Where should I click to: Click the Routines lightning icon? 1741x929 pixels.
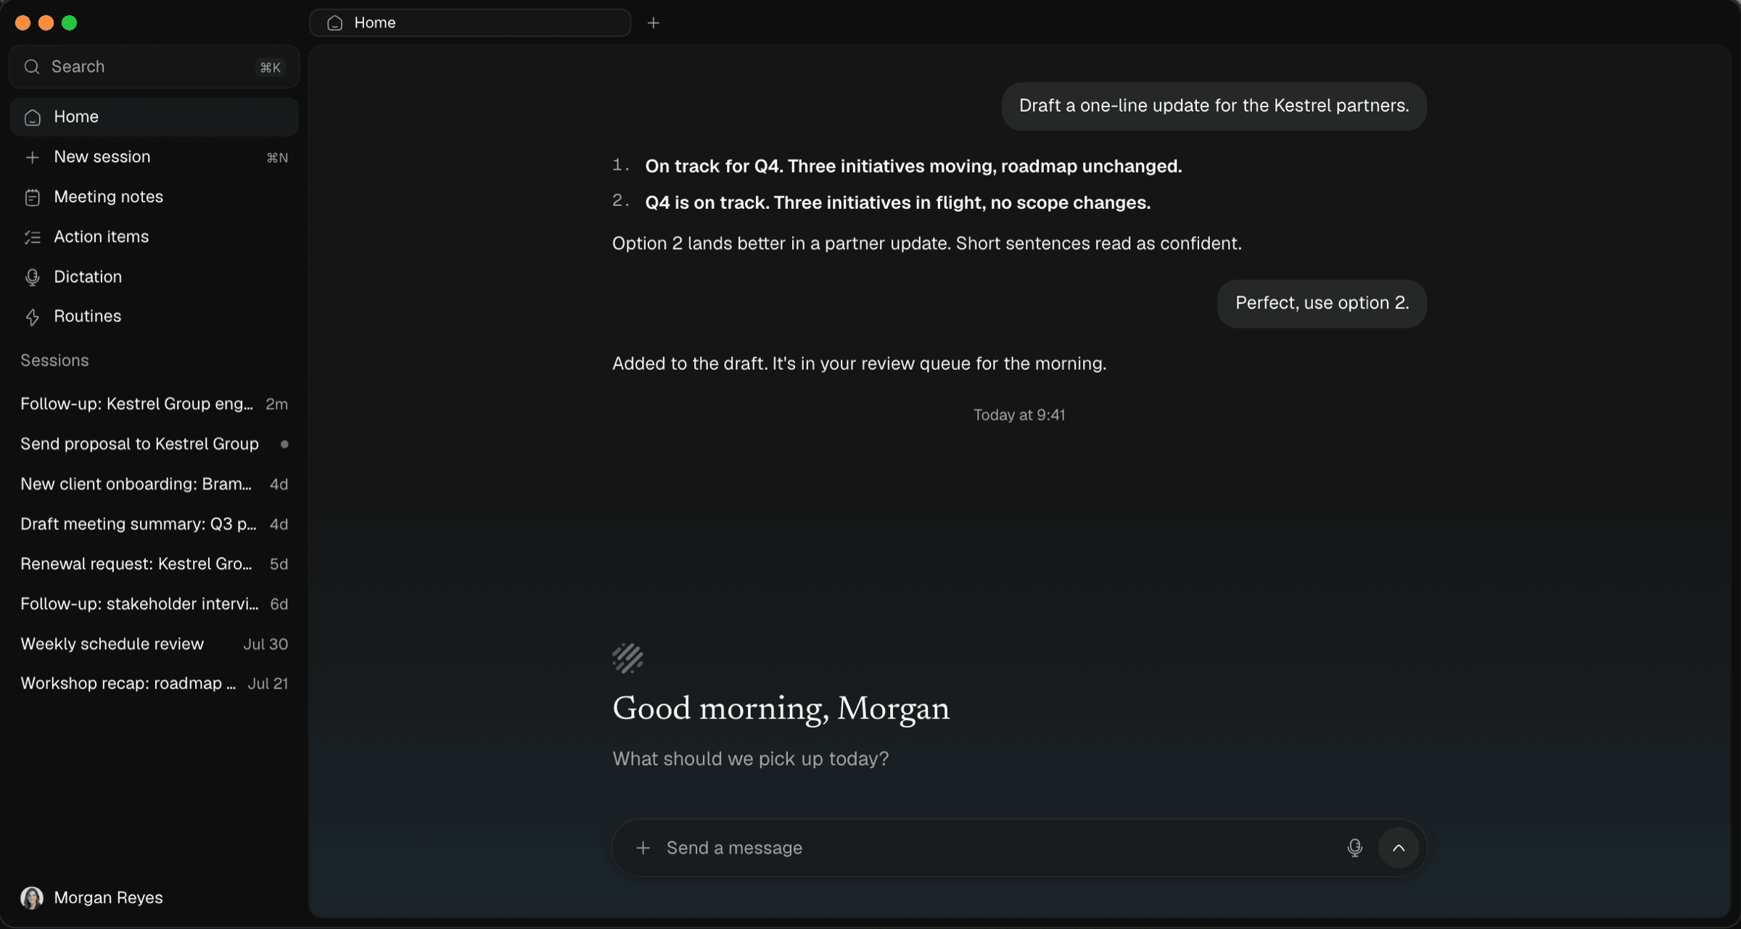click(x=32, y=317)
